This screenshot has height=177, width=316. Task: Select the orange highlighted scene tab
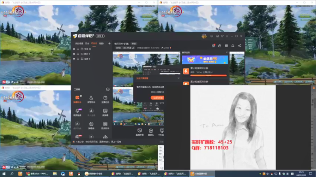click(94, 43)
